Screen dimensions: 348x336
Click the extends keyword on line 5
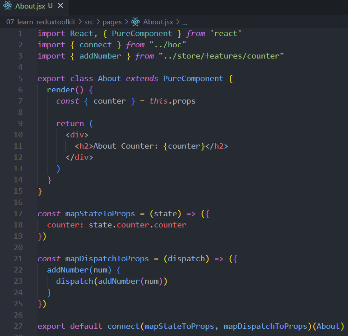pyautogui.click(x=142, y=78)
